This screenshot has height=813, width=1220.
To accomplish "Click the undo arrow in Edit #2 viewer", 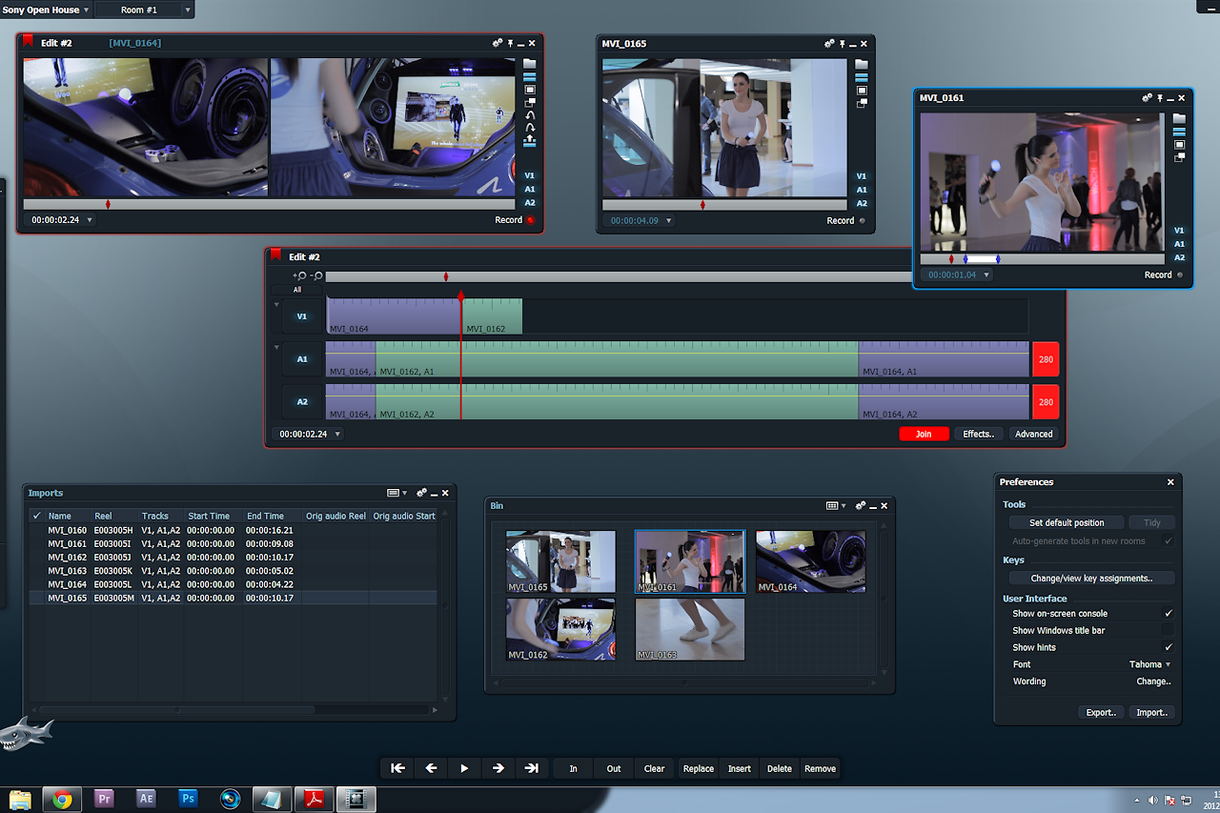I will (x=530, y=115).
